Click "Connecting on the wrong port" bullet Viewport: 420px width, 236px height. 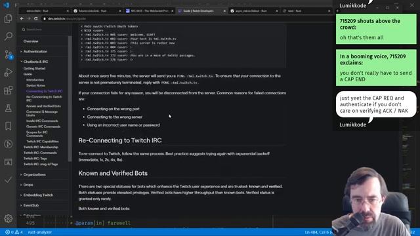coord(114,109)
